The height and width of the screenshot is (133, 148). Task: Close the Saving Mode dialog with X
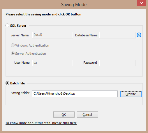(141, 3)
